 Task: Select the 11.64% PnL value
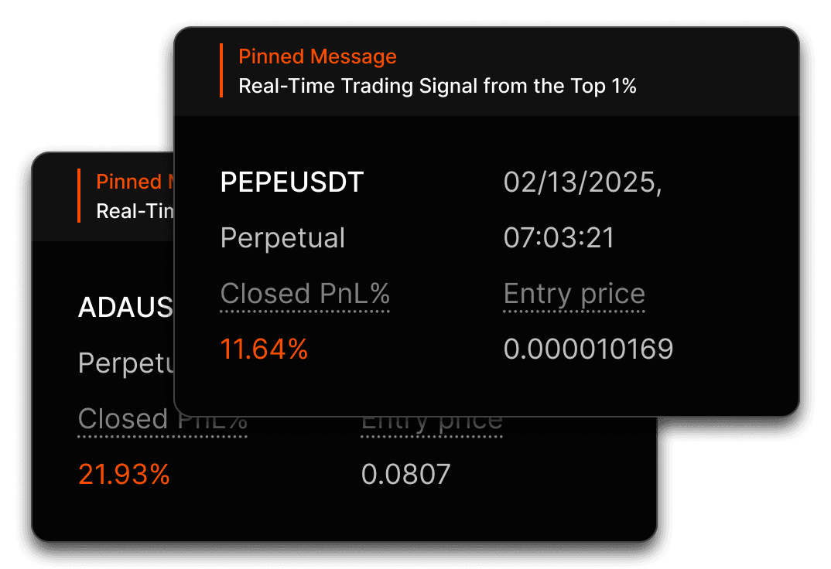click(263, 349)
